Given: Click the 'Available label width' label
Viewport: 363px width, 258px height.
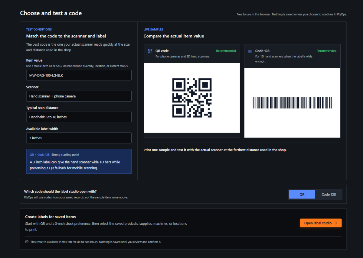Looking at the screenshot, I should coord(42,129).
